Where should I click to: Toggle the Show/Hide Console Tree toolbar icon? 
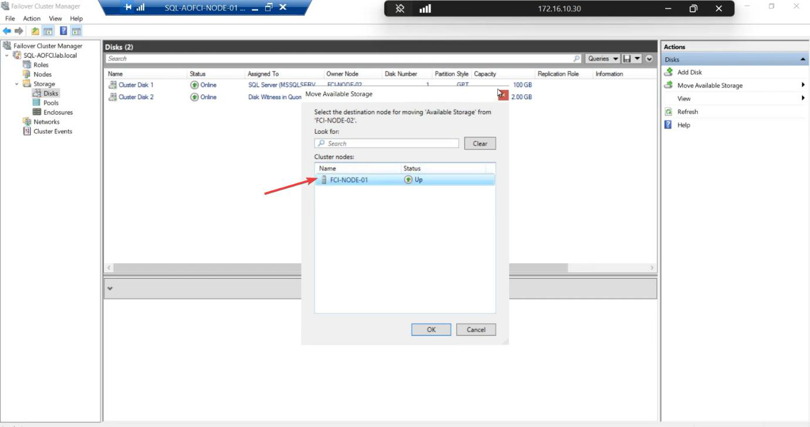tap(48, 31)
